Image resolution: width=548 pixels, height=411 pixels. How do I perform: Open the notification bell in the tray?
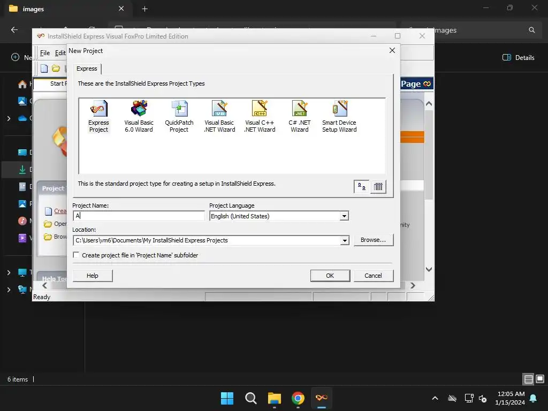pyautogui.click(x=534, y=398)
